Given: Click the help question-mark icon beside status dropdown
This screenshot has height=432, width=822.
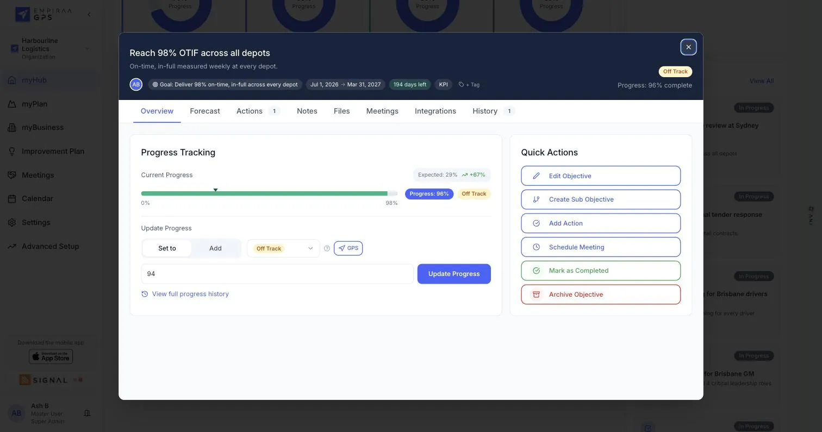Looking at the screenshot, I should [x=327, y=248].
